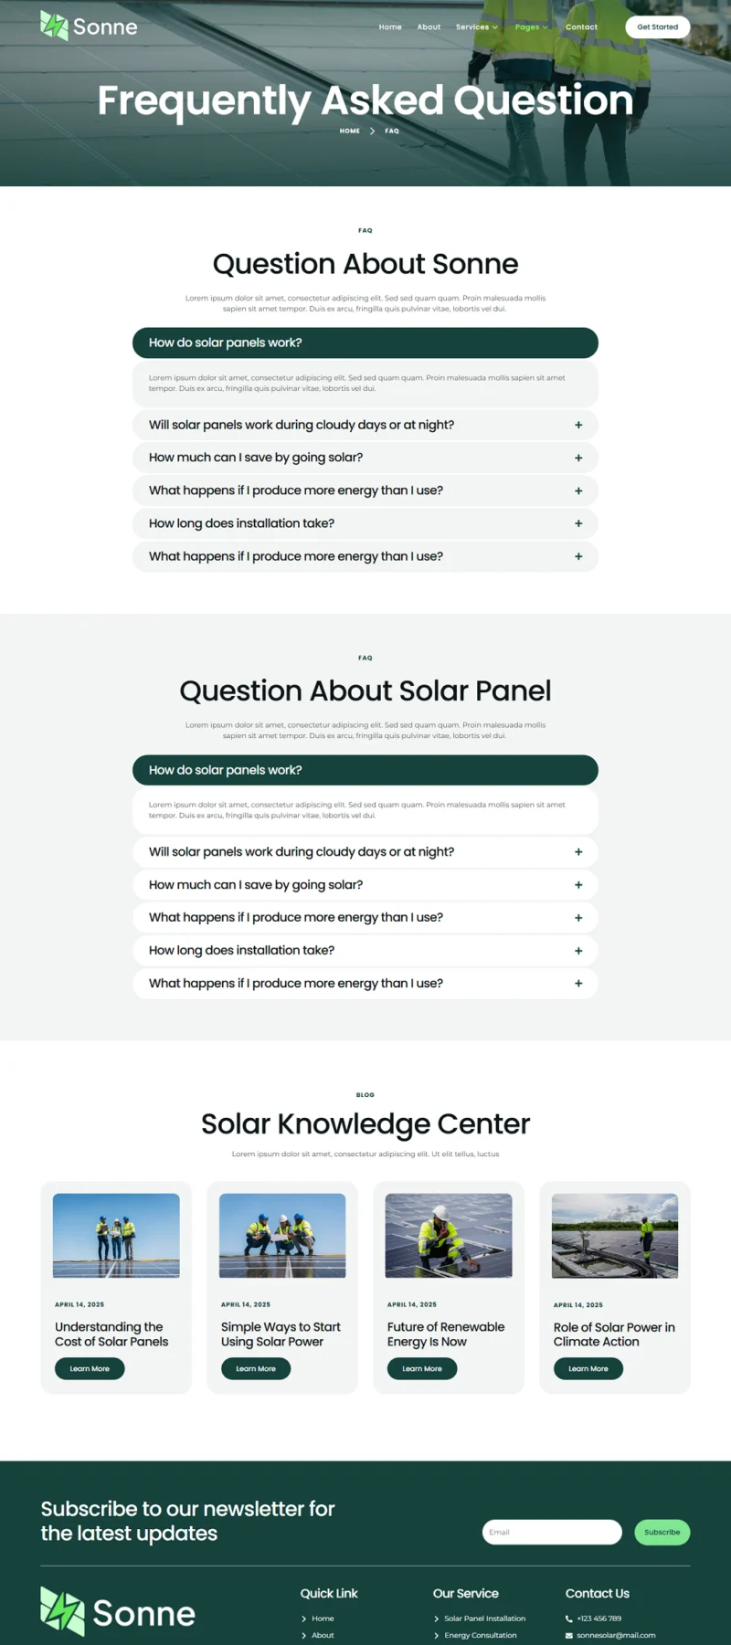The width and height of the screenshot is (731, 1645).
Task: Expand first 'How much can I save by going solar?'
Action: pos(365,458)
